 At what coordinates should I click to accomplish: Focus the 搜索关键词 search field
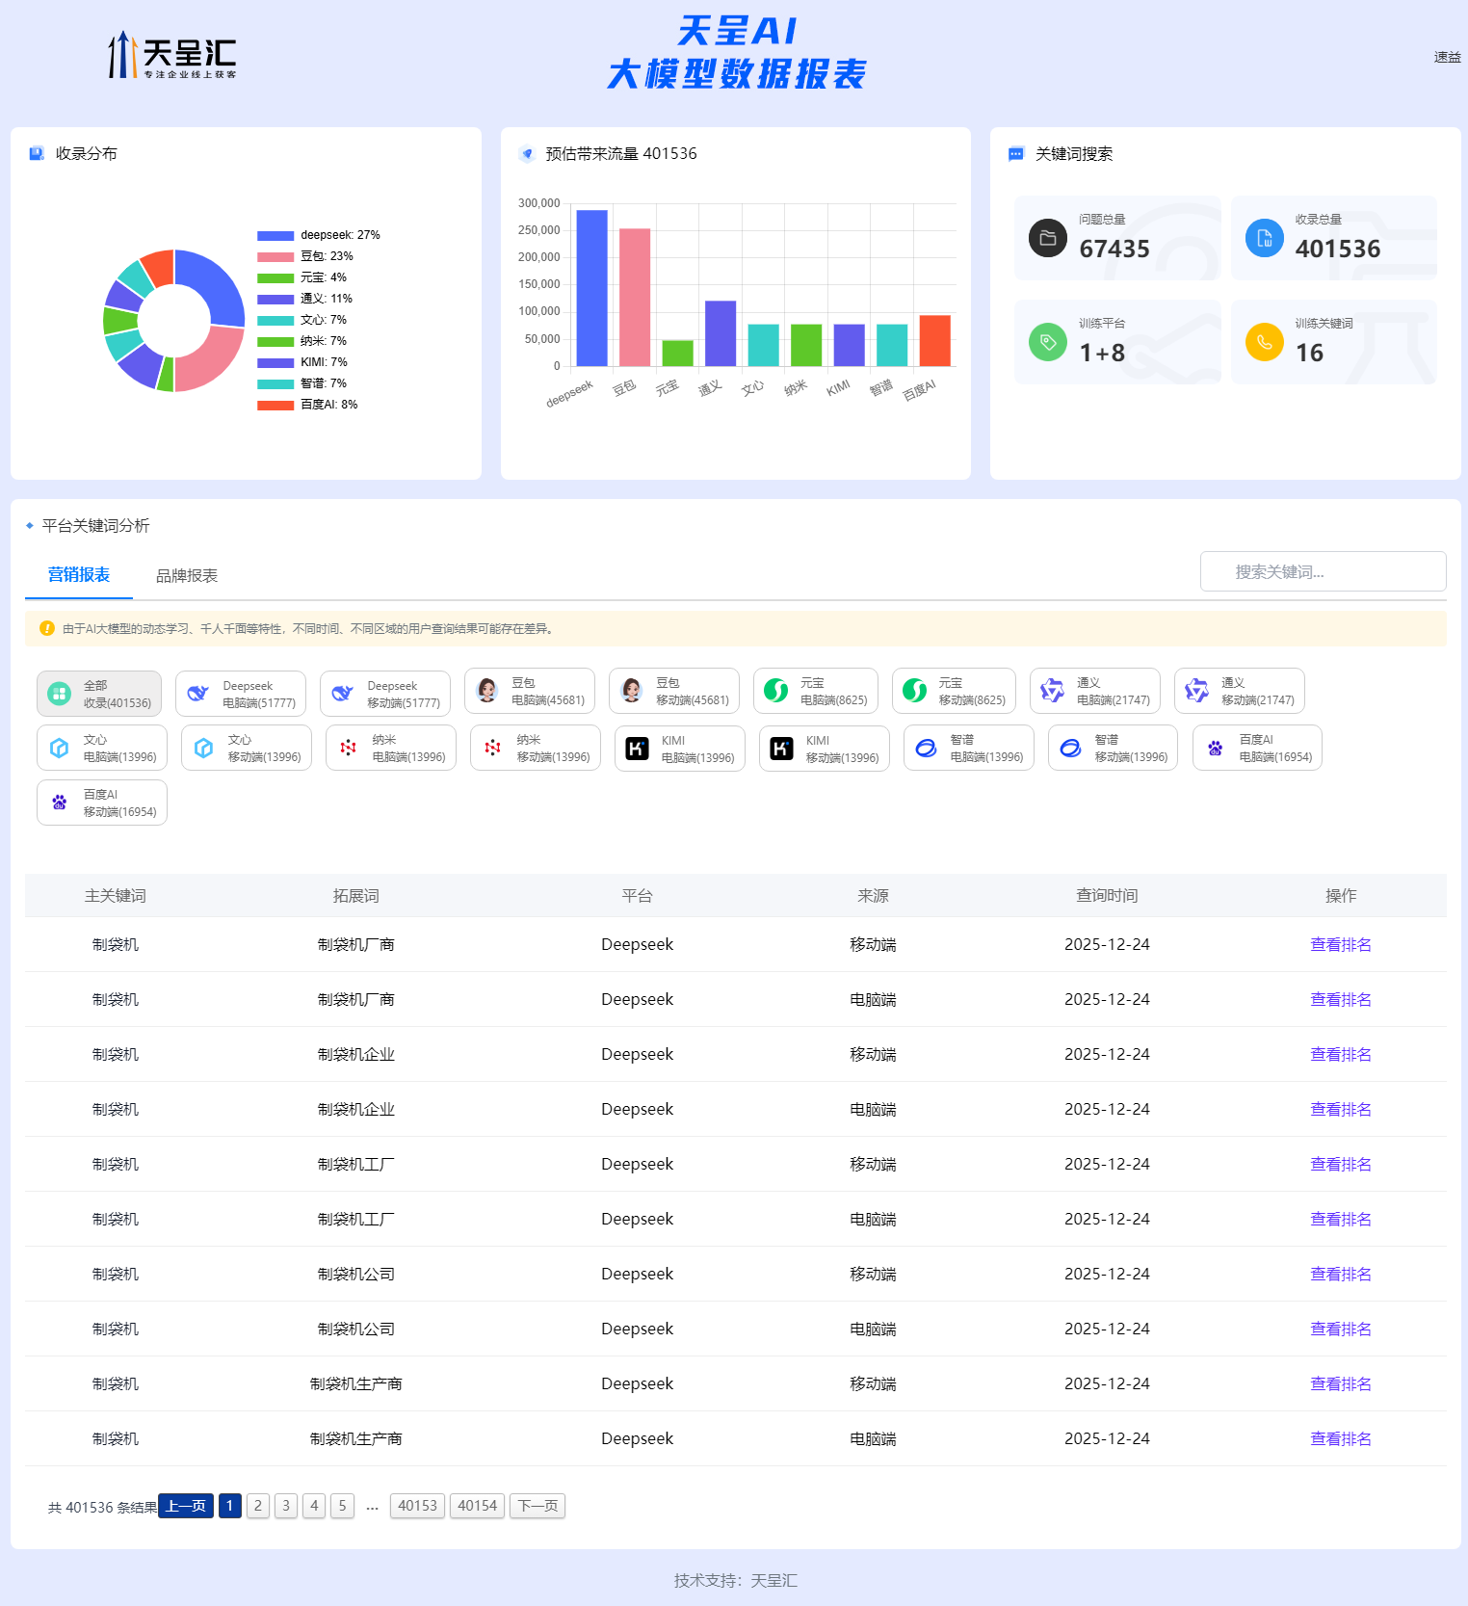1323,571
